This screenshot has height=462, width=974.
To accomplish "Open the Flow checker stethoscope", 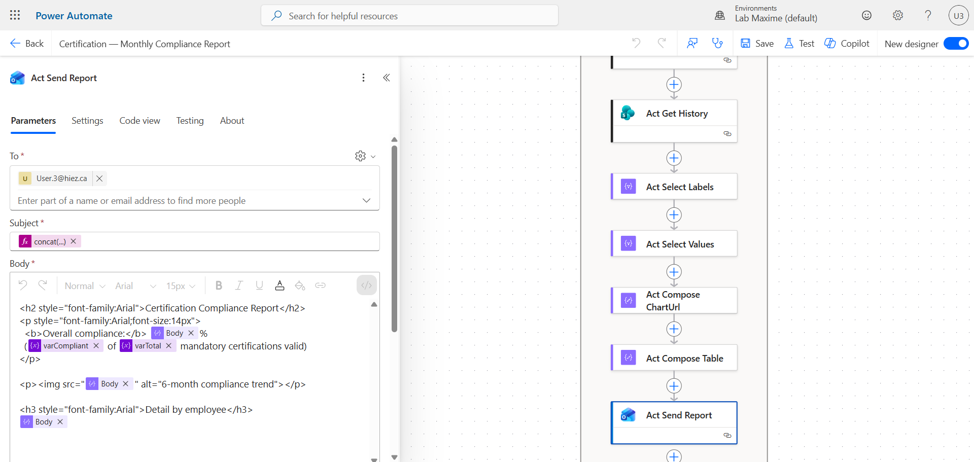I will pos(717,43).
